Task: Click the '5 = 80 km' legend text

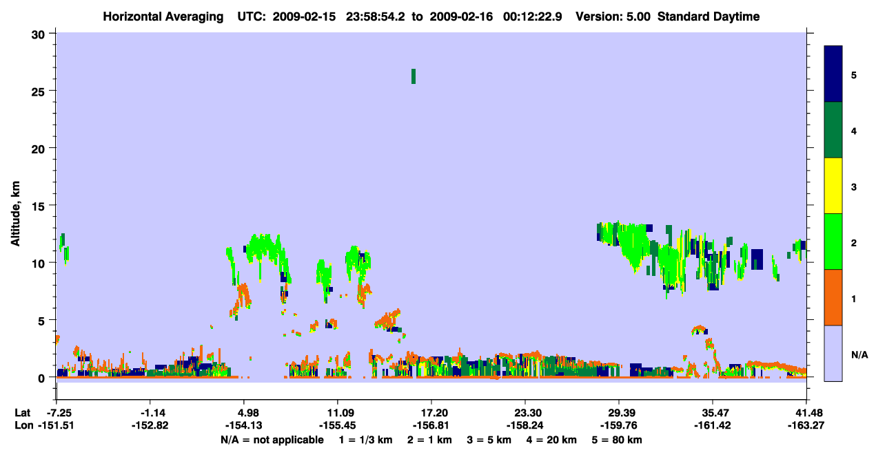Action: click(617, 440)
